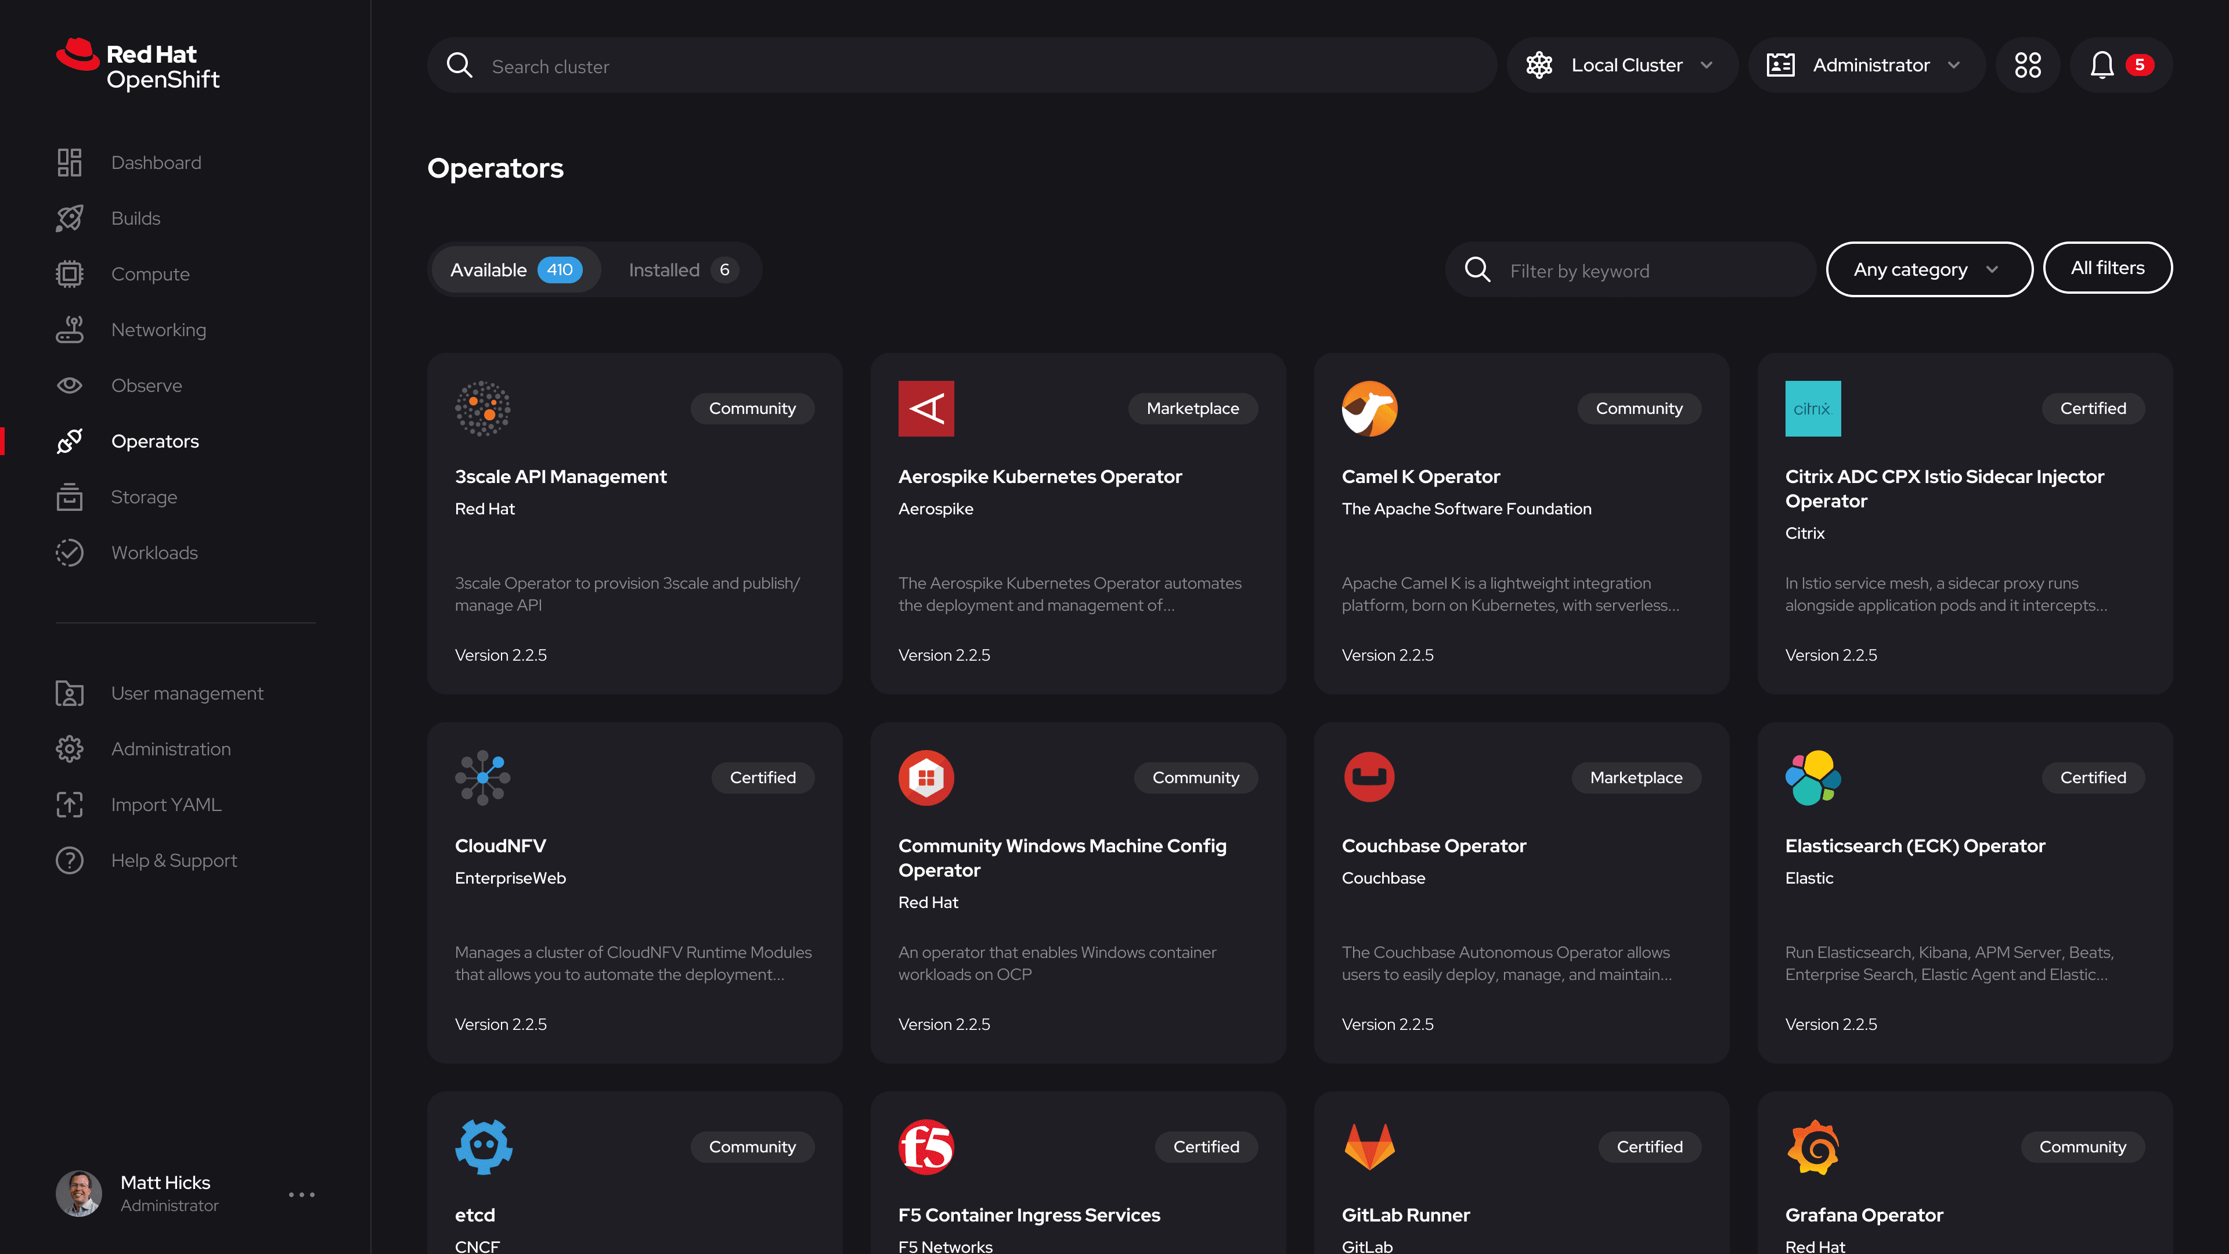Click the Operators plug icon

[69, 441]
